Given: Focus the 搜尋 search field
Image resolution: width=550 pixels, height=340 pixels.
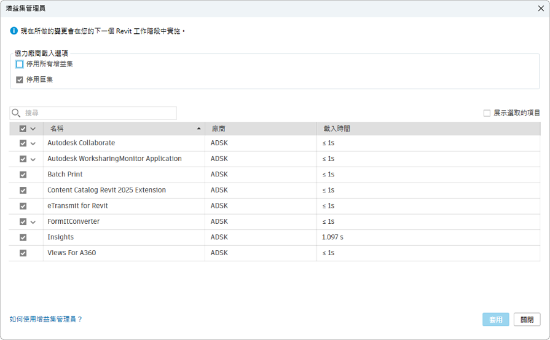Looking at the screenshot, I should tap(98, 113).
